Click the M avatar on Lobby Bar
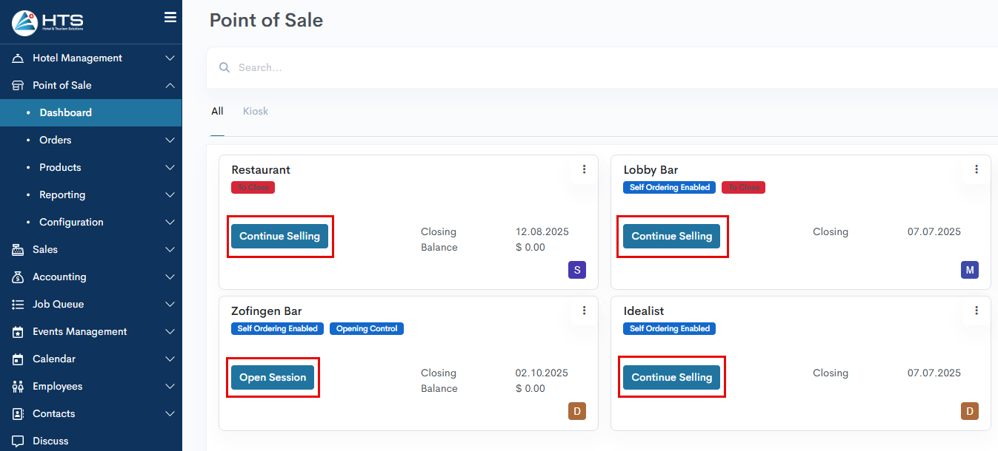The height and width of the screenshot is (451, 998). point(970,270)
